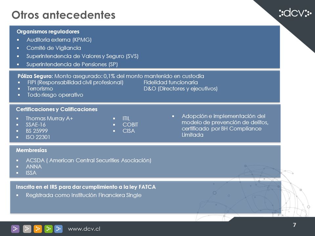Click the 'Membresías' heading
The image size is (315, 236).
coord(31,150)
